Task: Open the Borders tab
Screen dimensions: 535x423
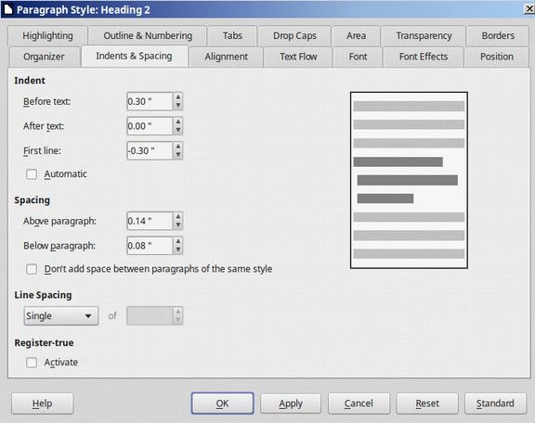Action: click(498, 36)
